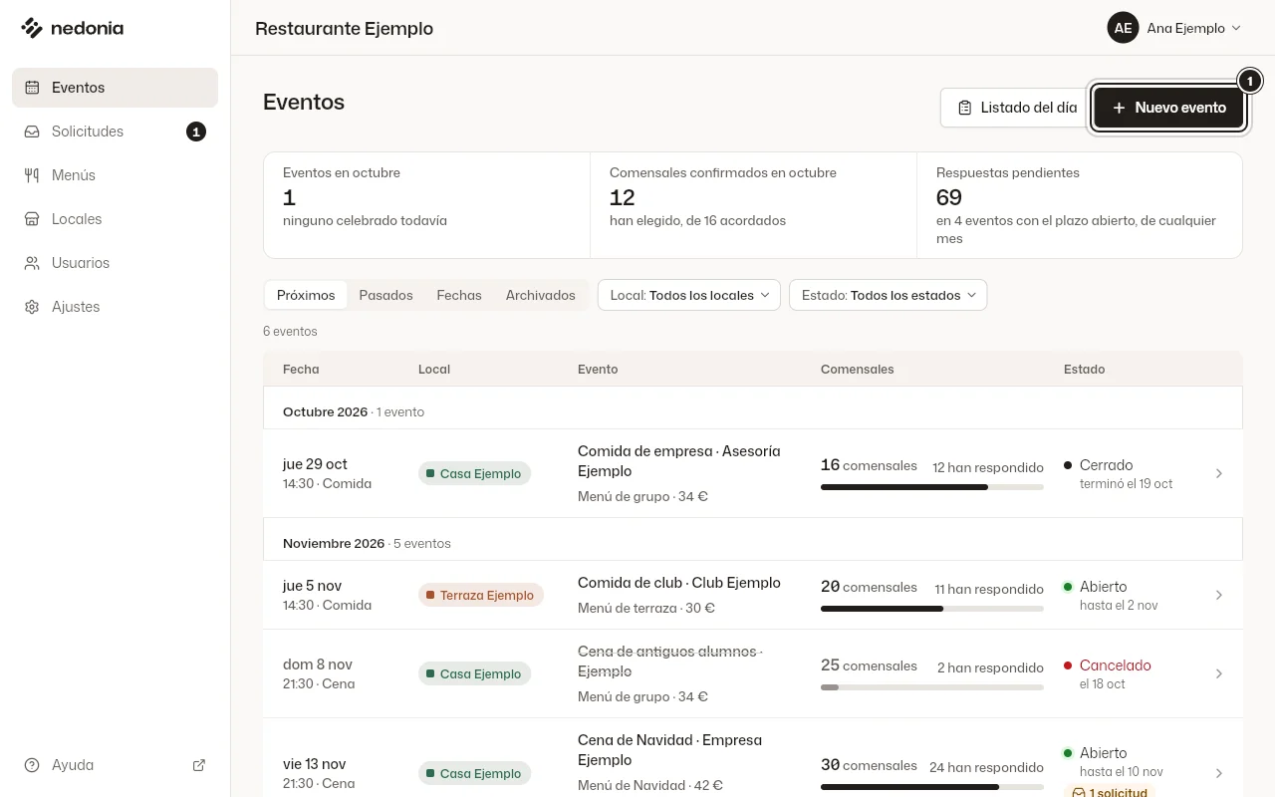Click the red "Cancelado" status text
The height and width of the screenshot is (797, 1275).
click(x=1116, y=665)
